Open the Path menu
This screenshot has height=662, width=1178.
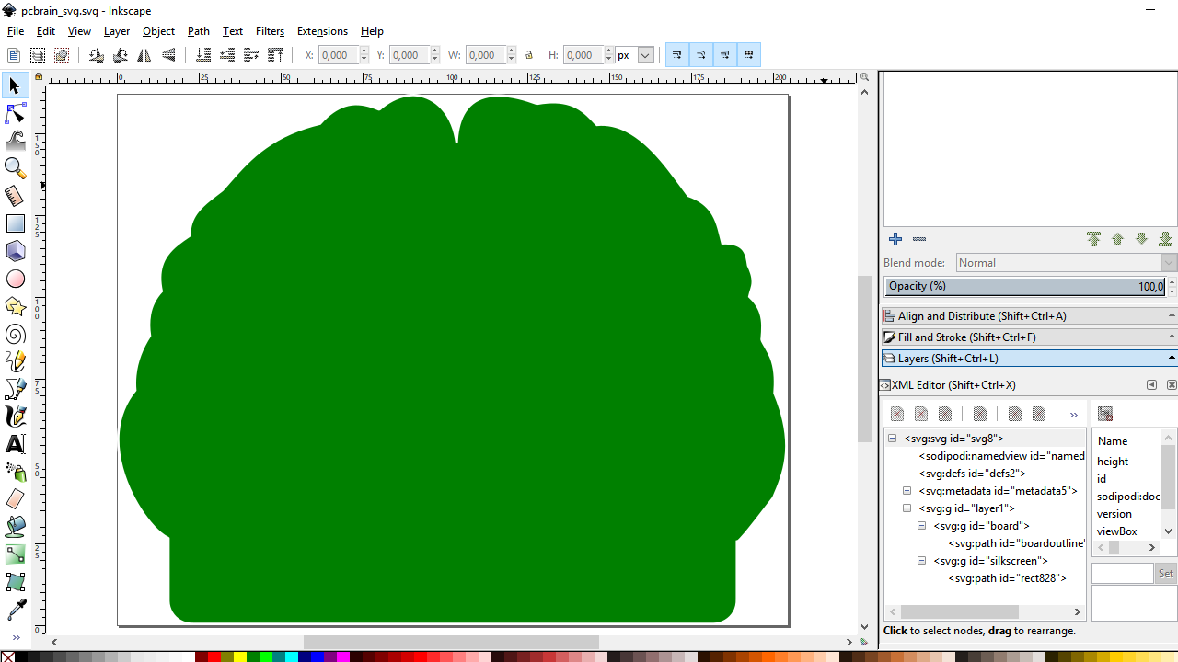(198, 30)
